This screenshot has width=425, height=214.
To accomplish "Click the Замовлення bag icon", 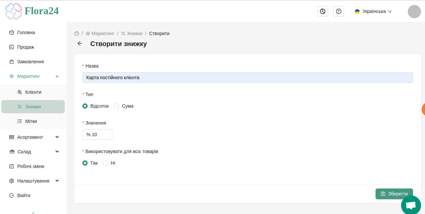I will pyautogui.click(x=12, y=62).
